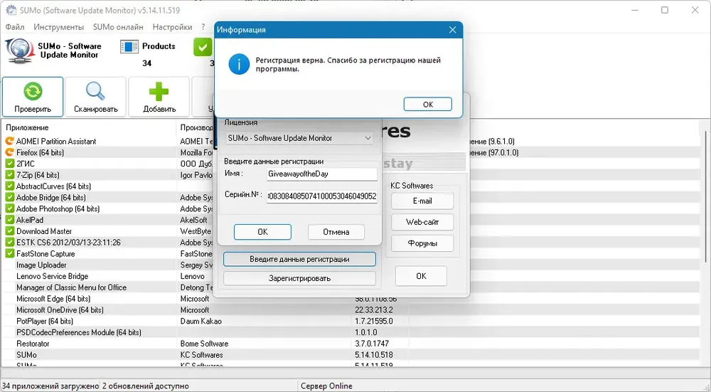Click the Products monitor icon in header
The height and width of the screenshot is (392, 711).
pyautogui.click(x=129, y=47)
